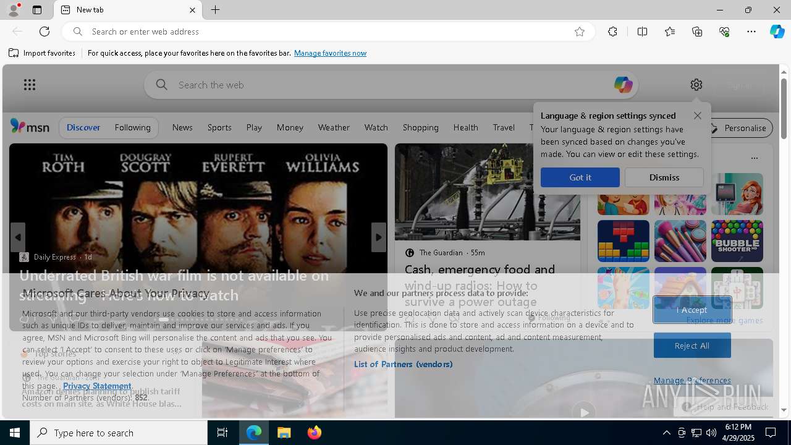
Task: Open the Extensions puzzle icon
Action: 612,32
